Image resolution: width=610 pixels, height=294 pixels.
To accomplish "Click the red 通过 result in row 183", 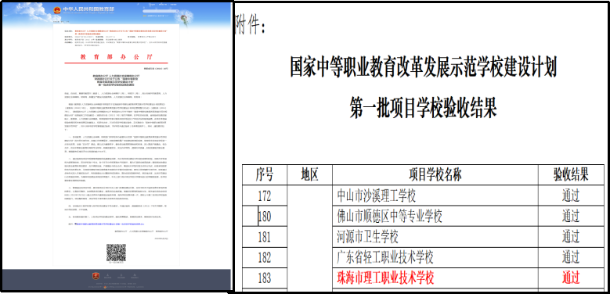I will [x=571, y=278].
